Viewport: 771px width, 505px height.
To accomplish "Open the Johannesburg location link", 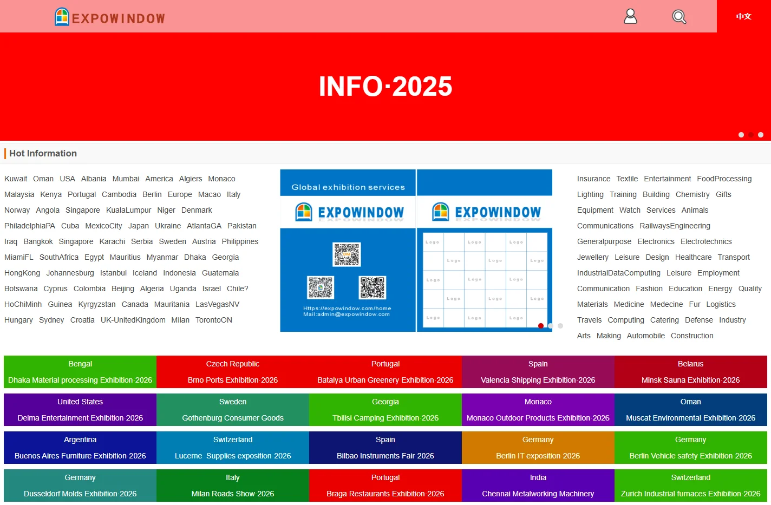I will (70, 273).
